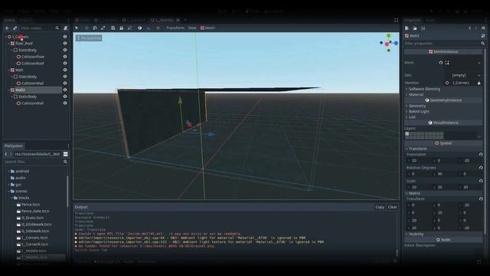Viewport: 490px width, 276px height.
Task: Choose the Select Mode arrow tool
Action: (77, 28)
